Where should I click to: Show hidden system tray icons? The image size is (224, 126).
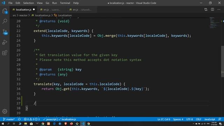click(x=194, y=124)
